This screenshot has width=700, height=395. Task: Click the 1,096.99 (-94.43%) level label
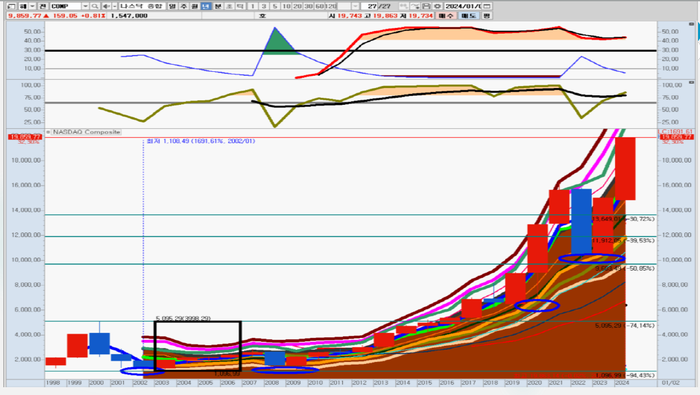[x=625, y=376]
